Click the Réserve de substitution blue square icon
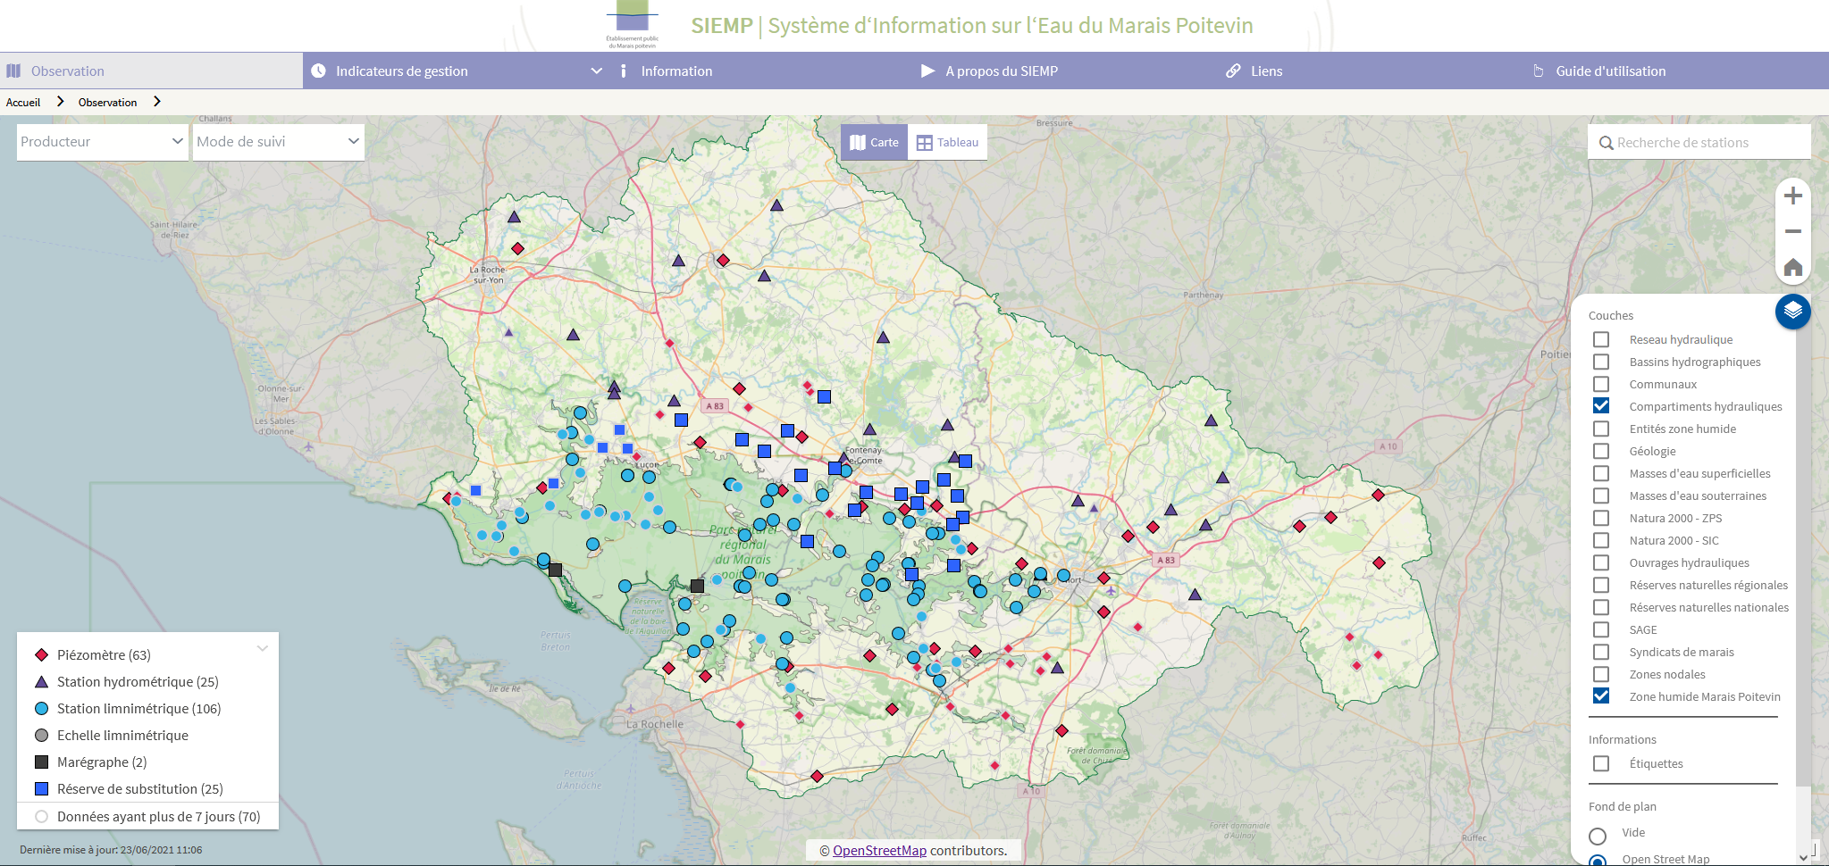Viewport: 1829px width, 866px height. [41, 788]
